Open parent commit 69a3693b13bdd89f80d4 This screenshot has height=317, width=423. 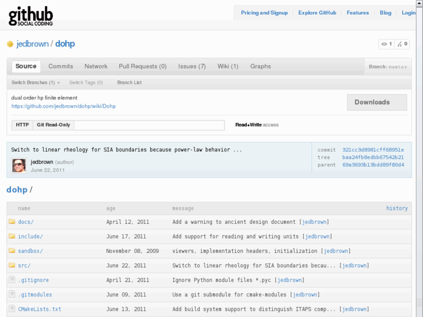tap(373, 165)
